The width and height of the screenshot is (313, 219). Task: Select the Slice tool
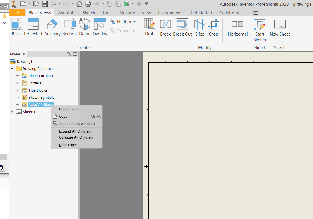click(200, 27)
